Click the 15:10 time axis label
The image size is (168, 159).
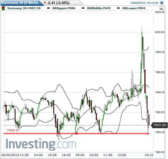click(149, 155)
